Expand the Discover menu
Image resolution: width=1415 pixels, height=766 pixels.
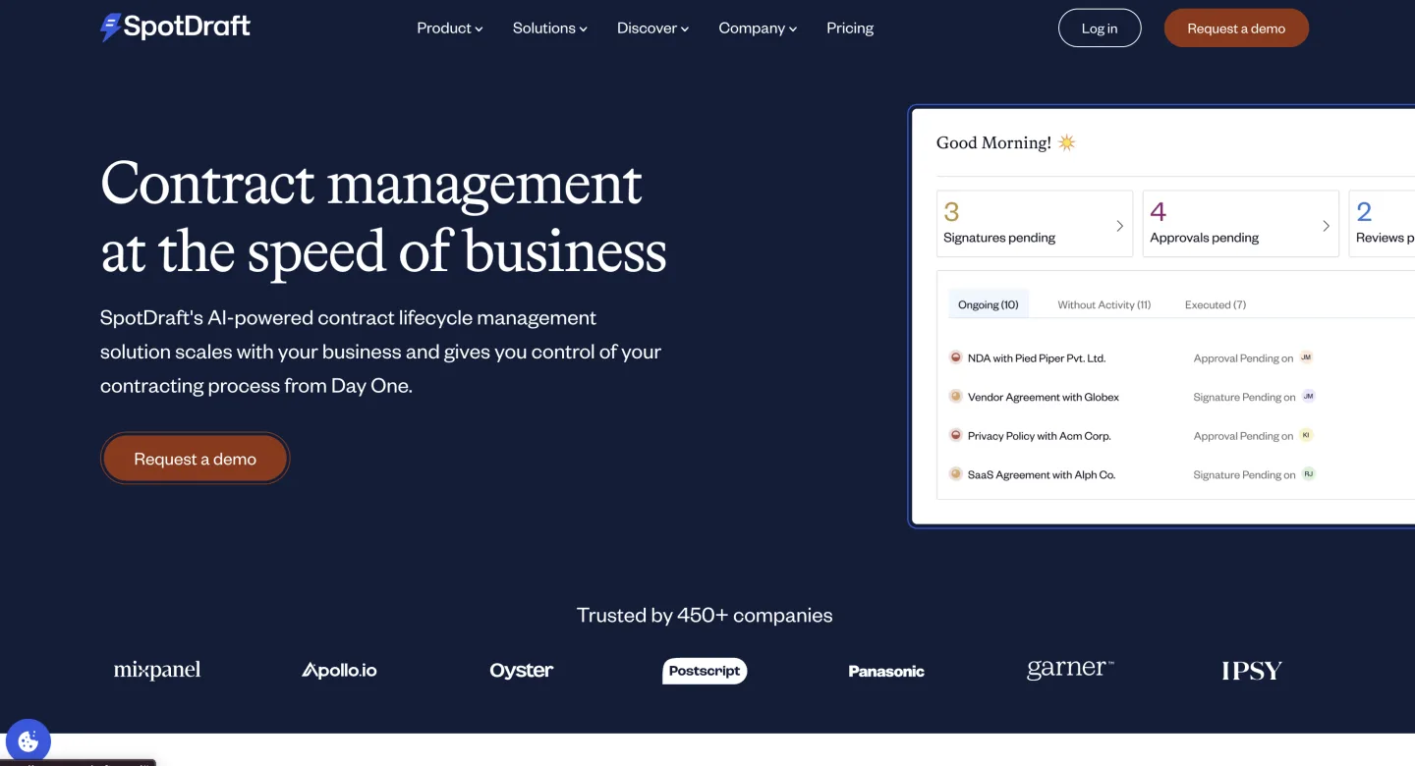(x=652, y=28)
